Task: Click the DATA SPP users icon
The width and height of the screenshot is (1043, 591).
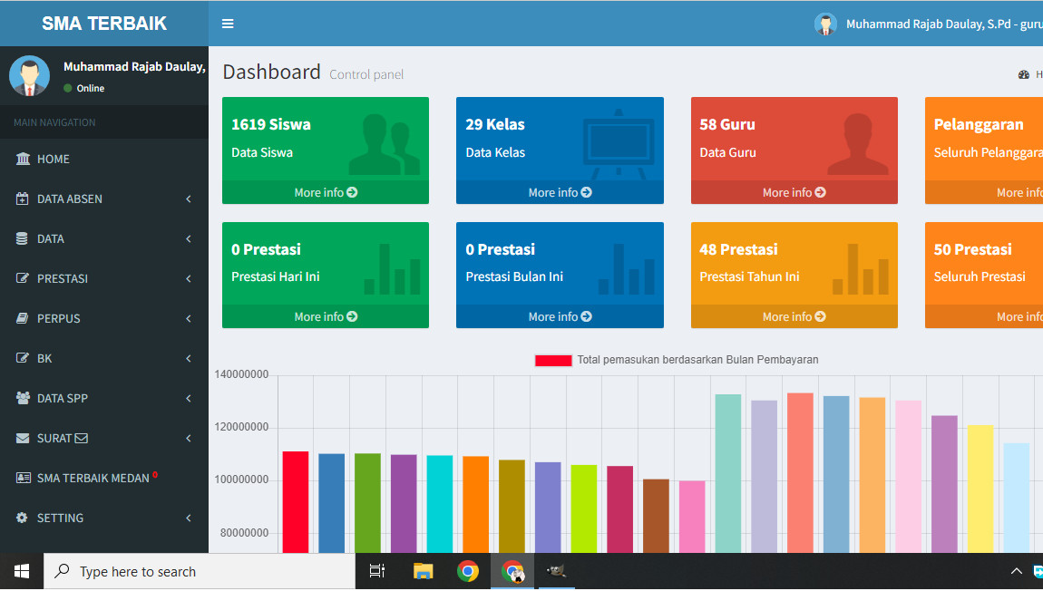Action: coord(23,398)
